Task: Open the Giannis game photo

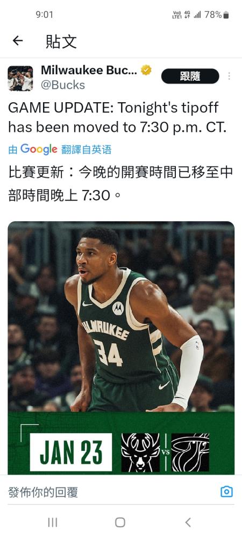Action: (121, 317)
